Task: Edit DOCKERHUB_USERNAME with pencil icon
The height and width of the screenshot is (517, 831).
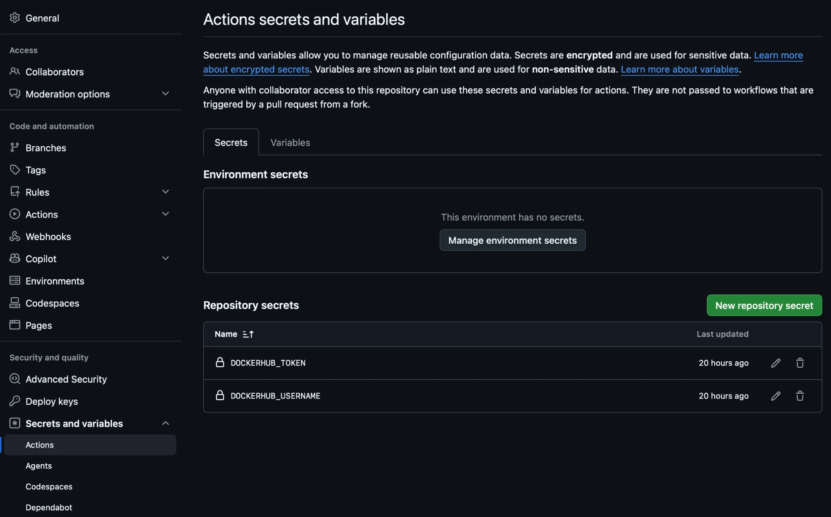Action: pyautogui.click(x=775, y=396)
